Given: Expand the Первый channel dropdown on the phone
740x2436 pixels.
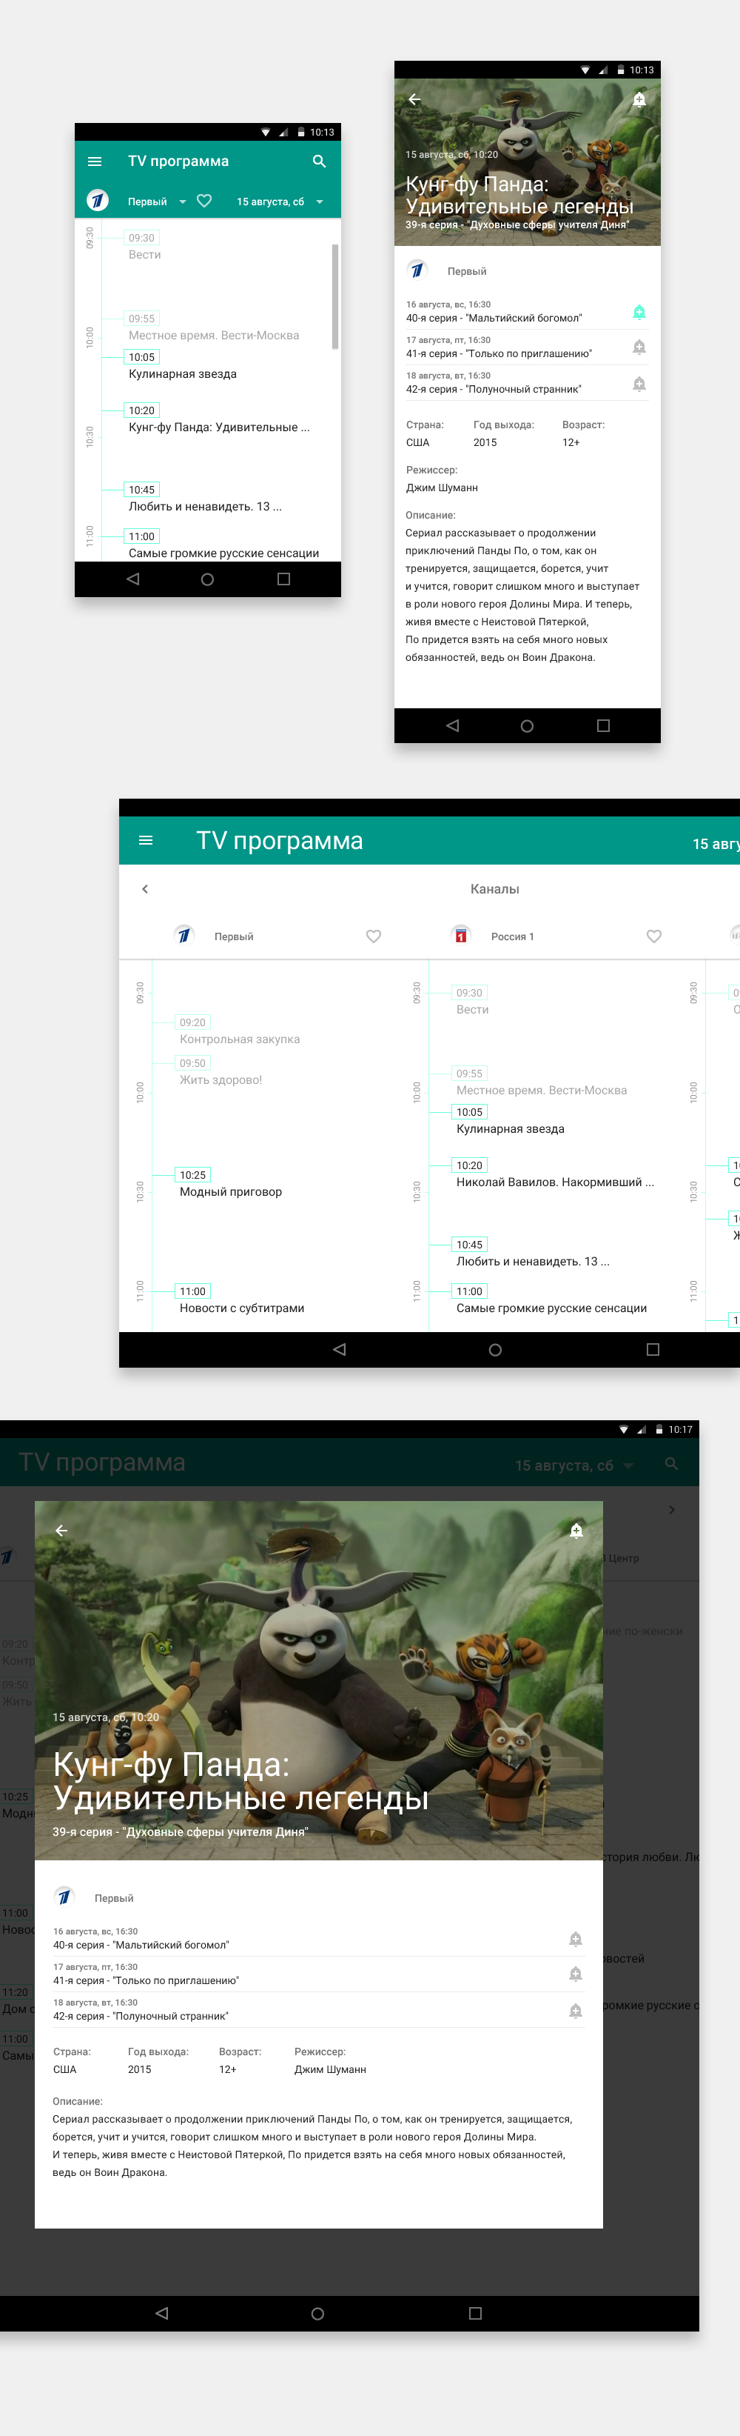Looking at the screenshot, I should (182, 202).
